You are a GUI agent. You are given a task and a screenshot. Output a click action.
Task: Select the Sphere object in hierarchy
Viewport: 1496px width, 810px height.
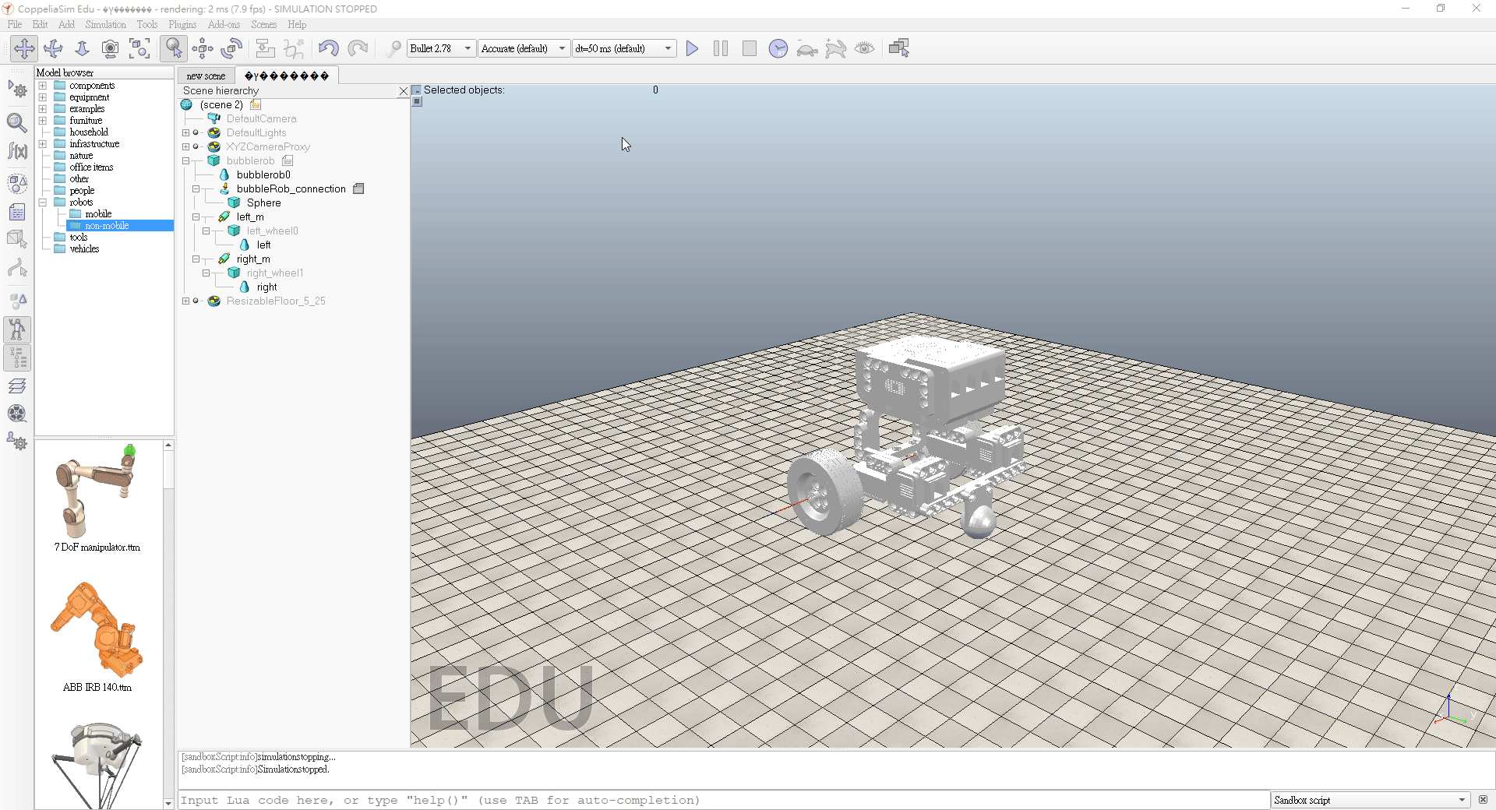click(263, 203)
